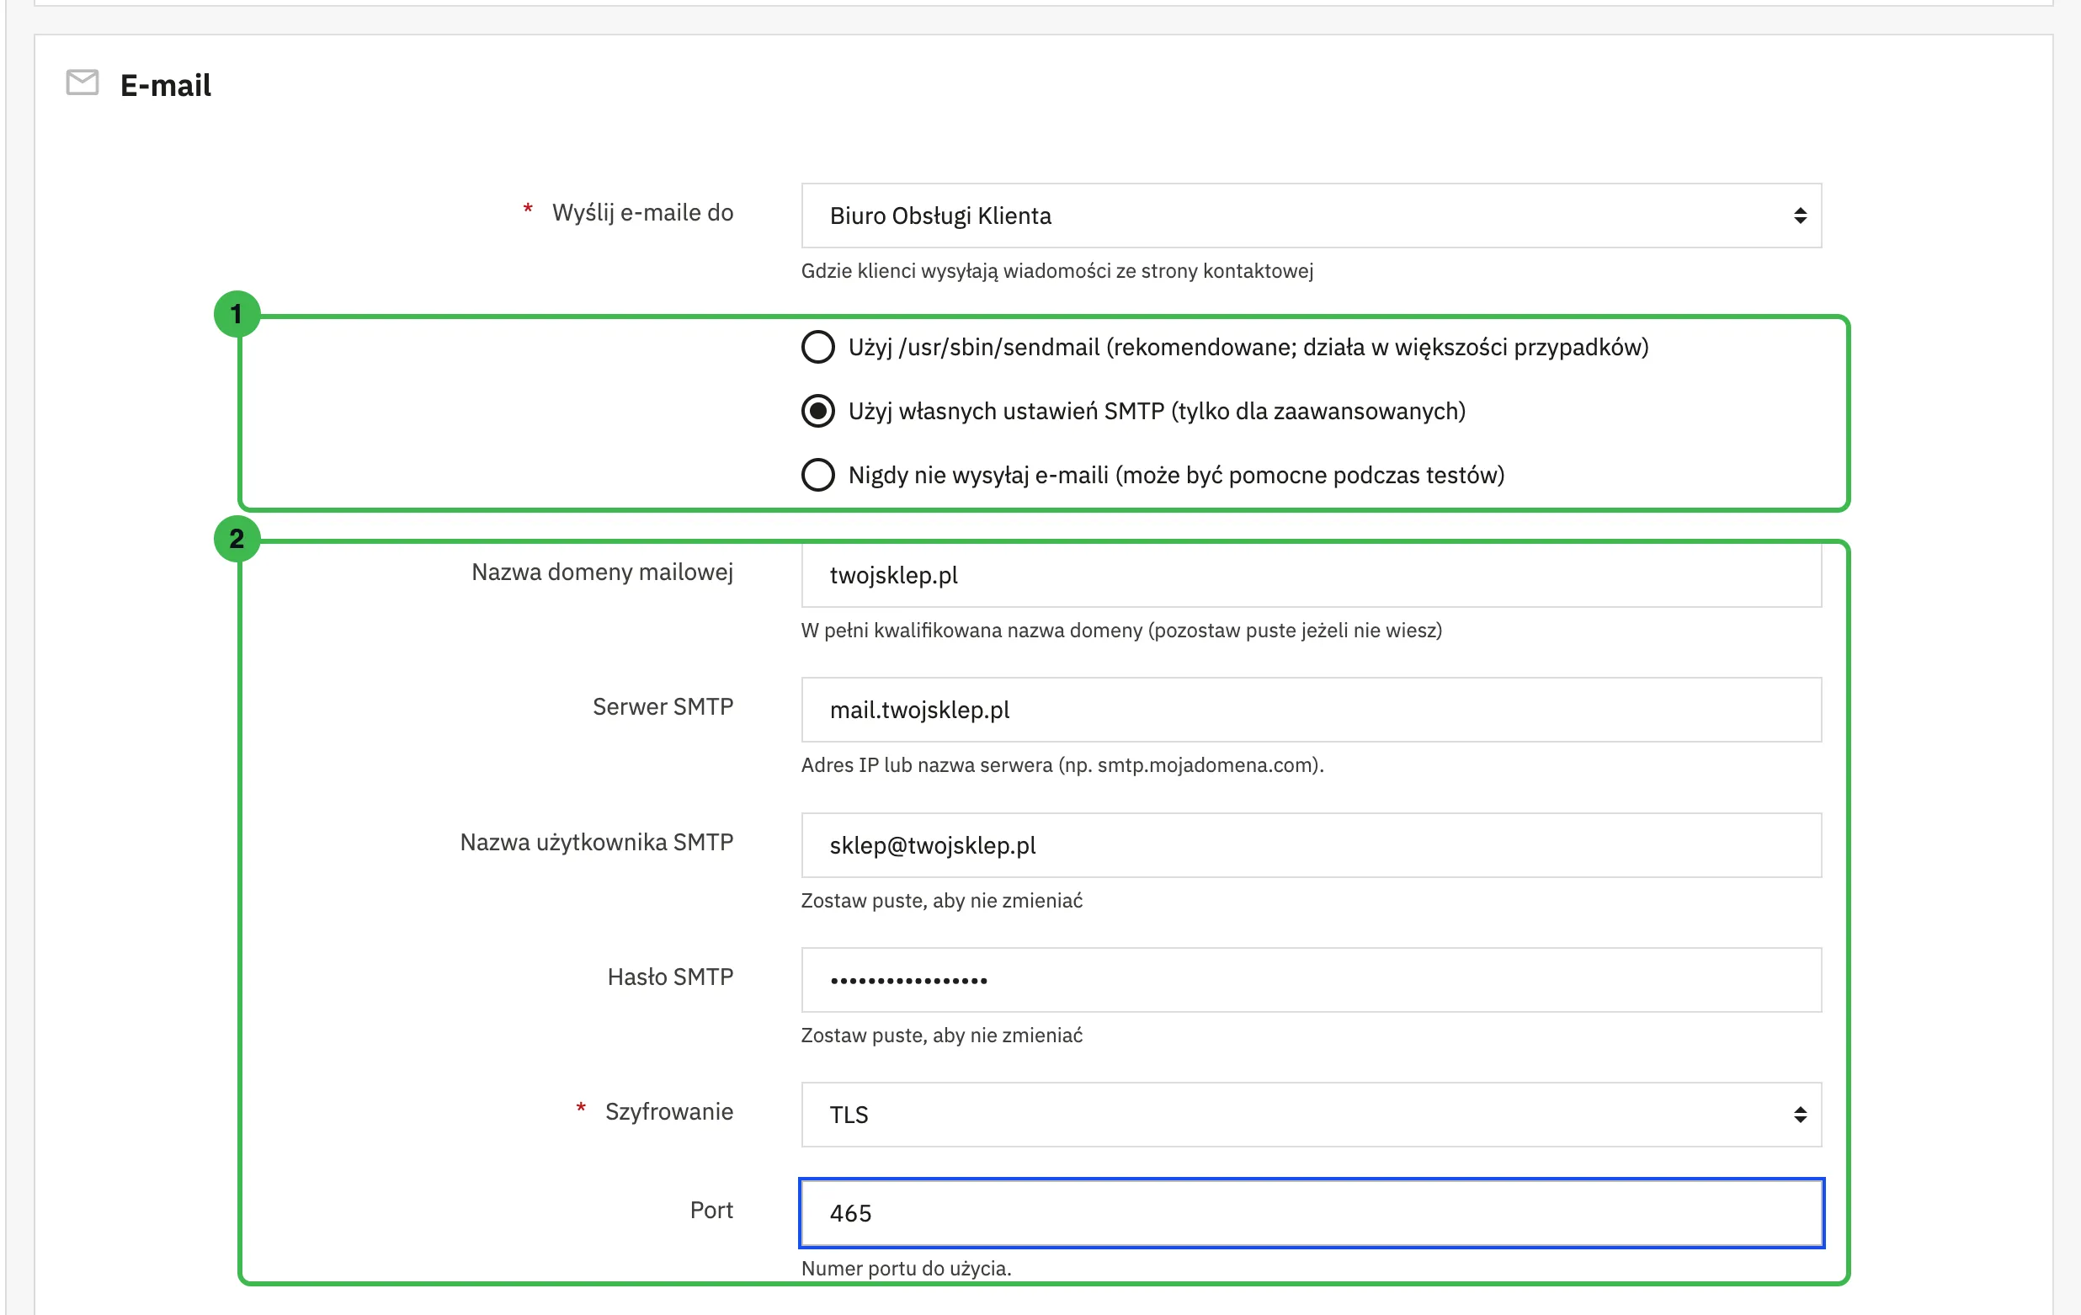2081x1315 pixels.
Task: Click the Serwer SMTP label
Action: [663, 706]
